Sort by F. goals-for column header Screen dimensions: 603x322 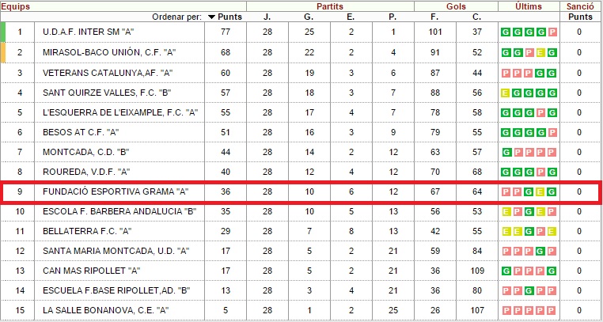point(434,17)
